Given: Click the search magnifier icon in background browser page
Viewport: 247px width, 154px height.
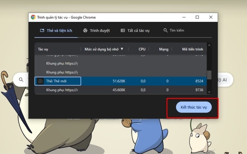Looking at the screenshot, I should [21, 79].
